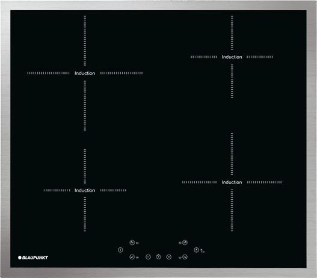317x278 pixels.
Task: Tap the rear-right Induction zone label
Action: [x=232, y=57]
